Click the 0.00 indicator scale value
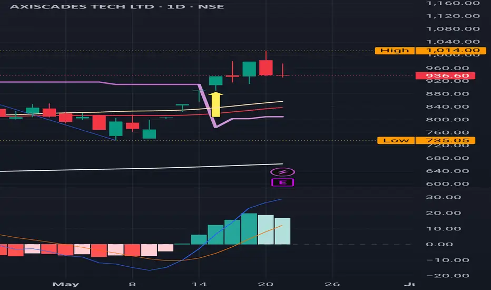 pyautogui.click(x=439, y=244)
